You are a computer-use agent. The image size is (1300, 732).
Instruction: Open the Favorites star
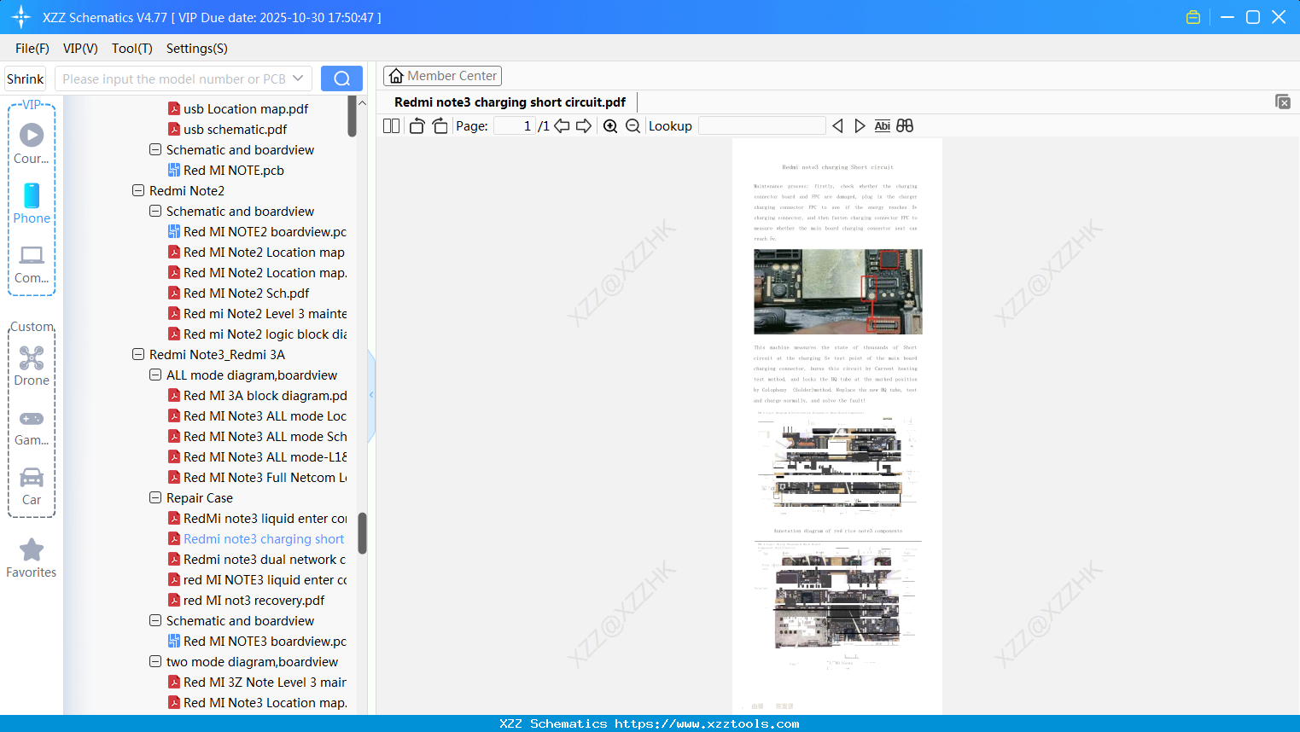click(x=32, y=558)
